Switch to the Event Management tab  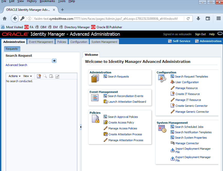coord(41,42)
